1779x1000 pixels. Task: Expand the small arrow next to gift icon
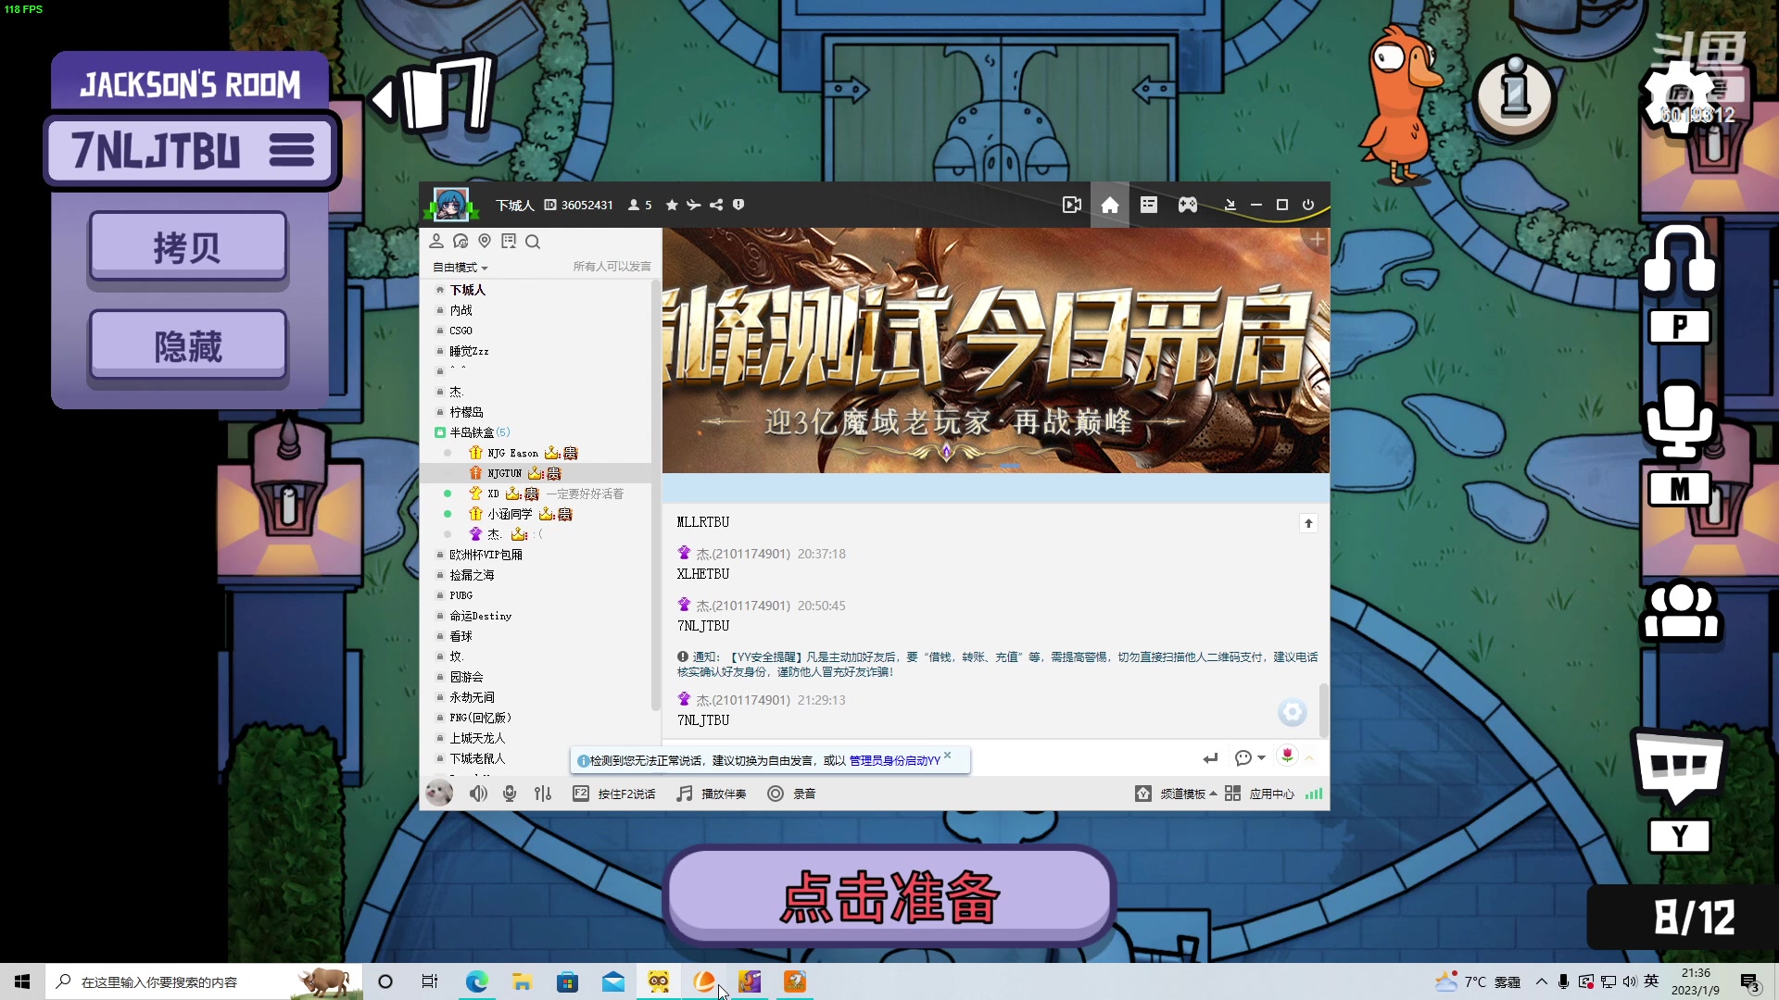coord(1309,758)
